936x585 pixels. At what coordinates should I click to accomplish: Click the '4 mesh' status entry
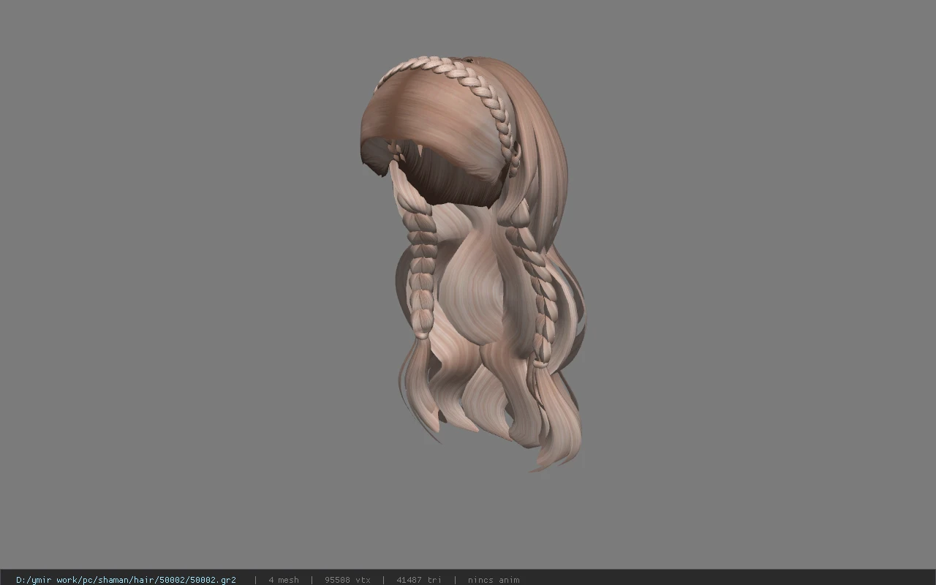pyautogui.click(x=284, y=580)
